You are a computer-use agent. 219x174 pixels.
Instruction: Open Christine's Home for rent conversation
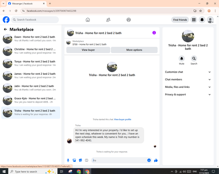tap(31, 51)
